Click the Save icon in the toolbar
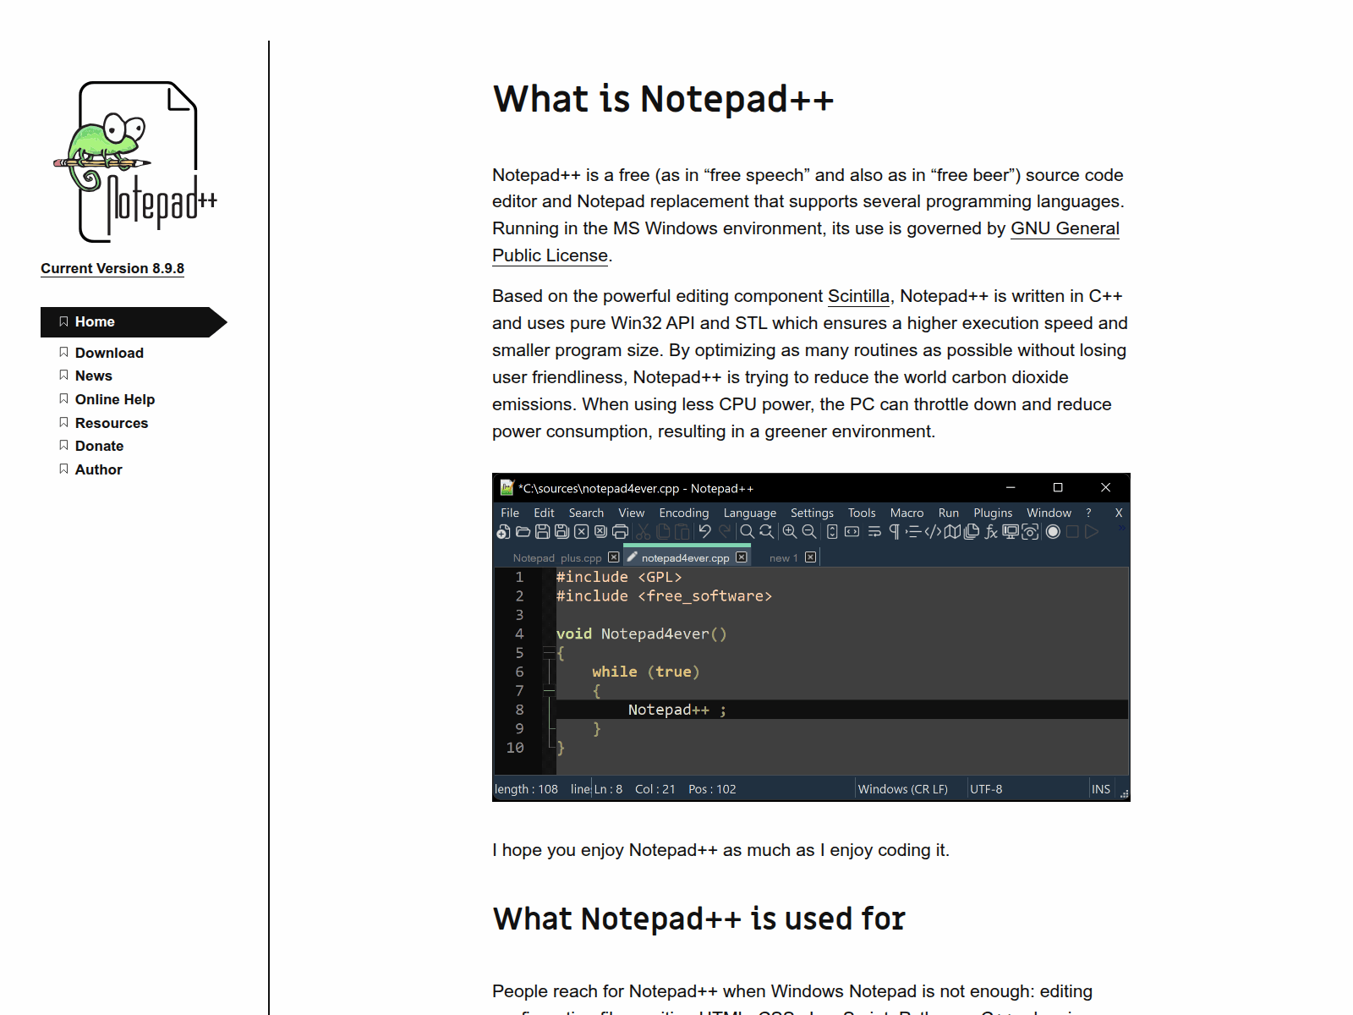The image size is (1353, 1015). point(542,531)
